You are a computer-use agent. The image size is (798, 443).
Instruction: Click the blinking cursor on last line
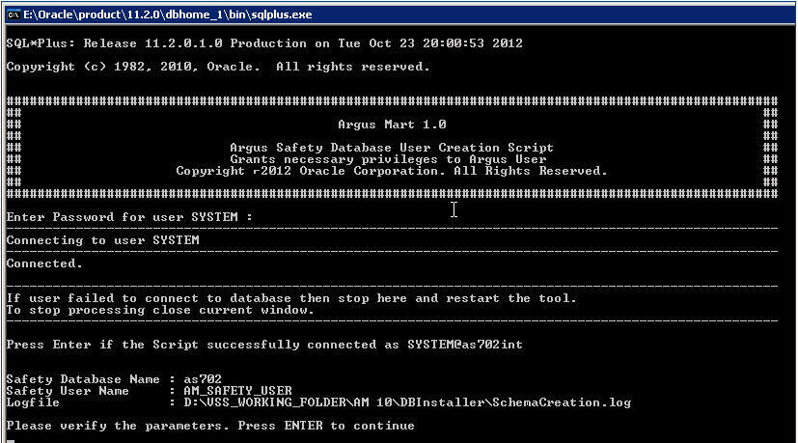coord(11,441)
